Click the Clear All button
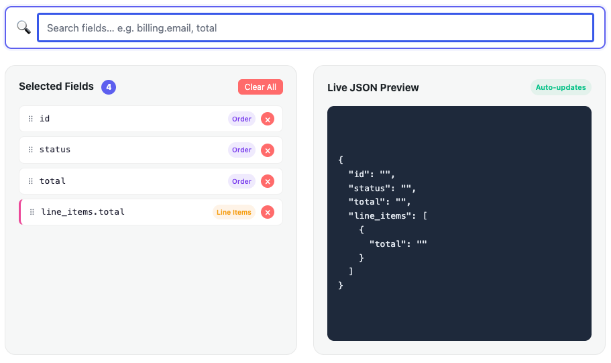 260,87
